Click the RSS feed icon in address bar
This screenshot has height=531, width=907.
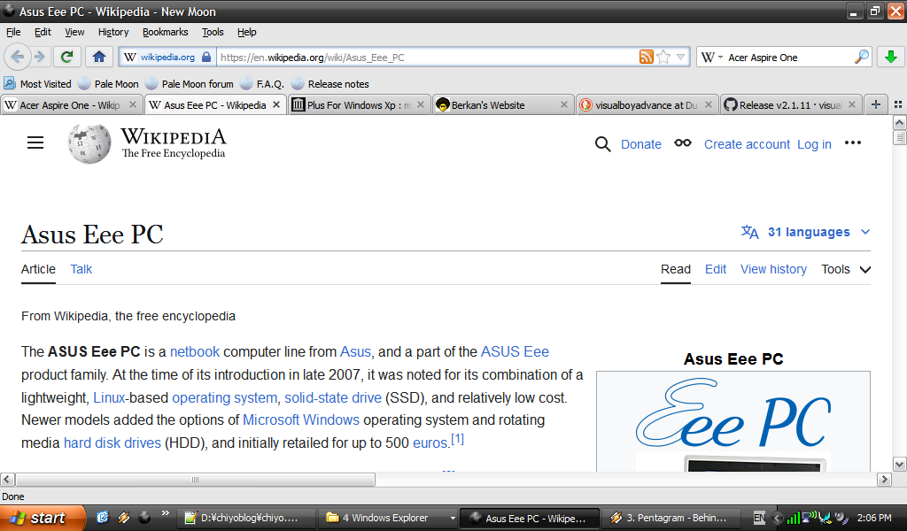coord(646,57)
